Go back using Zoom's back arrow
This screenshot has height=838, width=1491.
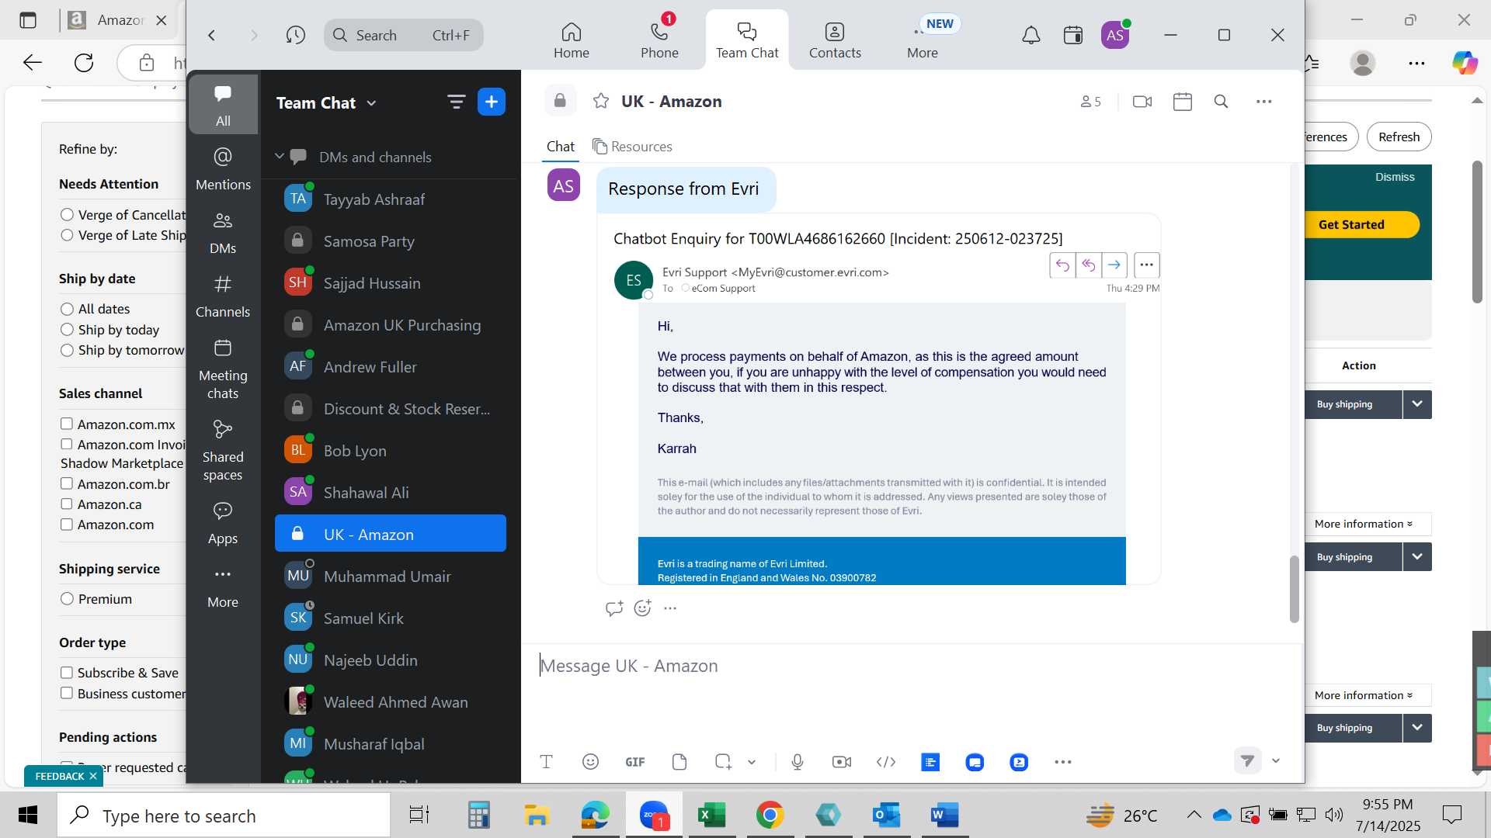point(211,35)
